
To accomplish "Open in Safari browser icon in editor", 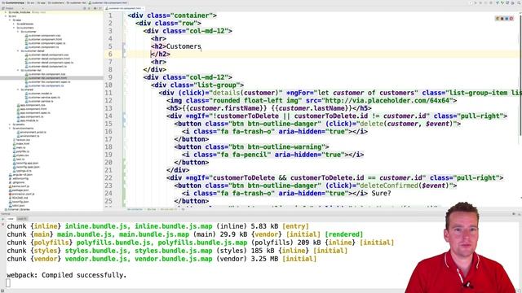I will pos(507,19).
